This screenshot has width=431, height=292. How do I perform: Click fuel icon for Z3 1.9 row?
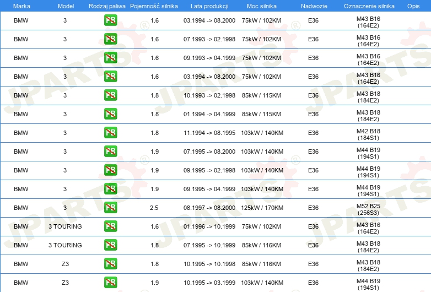tap(110, 283)
